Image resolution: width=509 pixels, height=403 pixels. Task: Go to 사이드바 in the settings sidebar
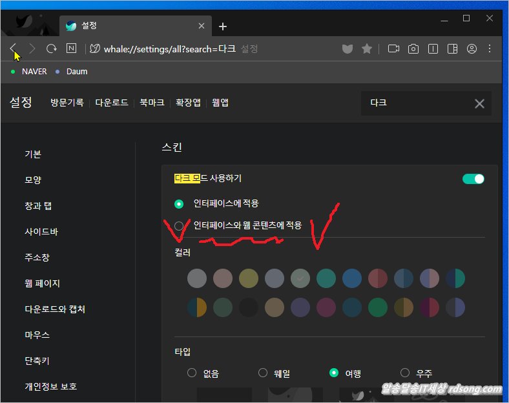click(41, 232)
